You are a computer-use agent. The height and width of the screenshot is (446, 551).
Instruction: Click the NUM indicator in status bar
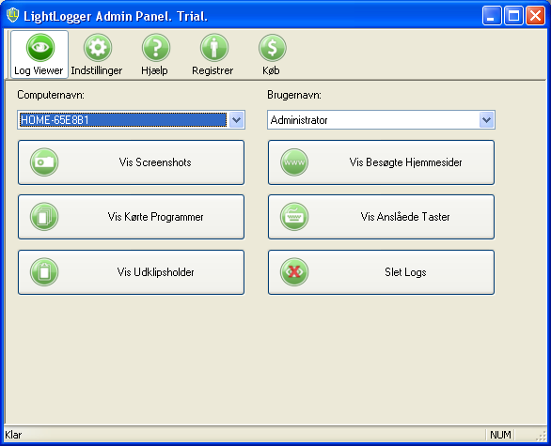pyautogui.click(x=500, y=435)
